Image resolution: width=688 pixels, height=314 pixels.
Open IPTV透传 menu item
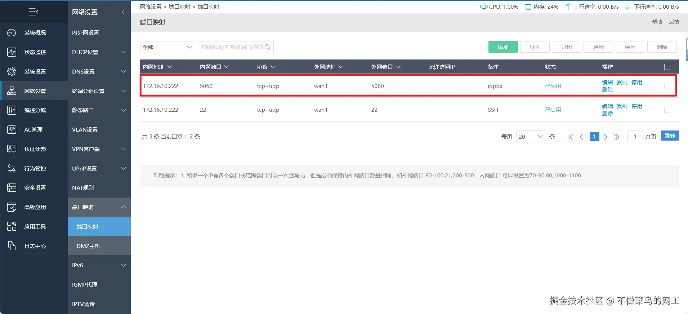99,304
